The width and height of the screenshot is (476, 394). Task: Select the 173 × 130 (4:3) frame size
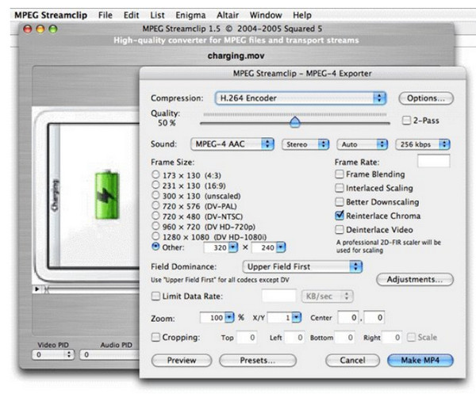[155, 174]
